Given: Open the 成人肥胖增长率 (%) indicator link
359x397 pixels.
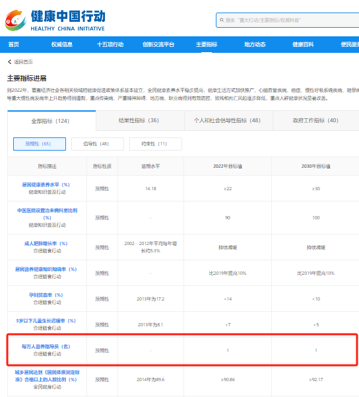Looking at the screenshot, I should (46, 243).
